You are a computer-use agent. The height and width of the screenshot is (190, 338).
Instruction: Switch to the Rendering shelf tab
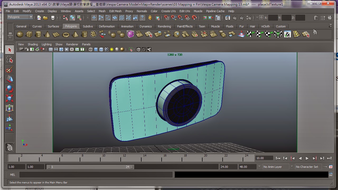164,26
